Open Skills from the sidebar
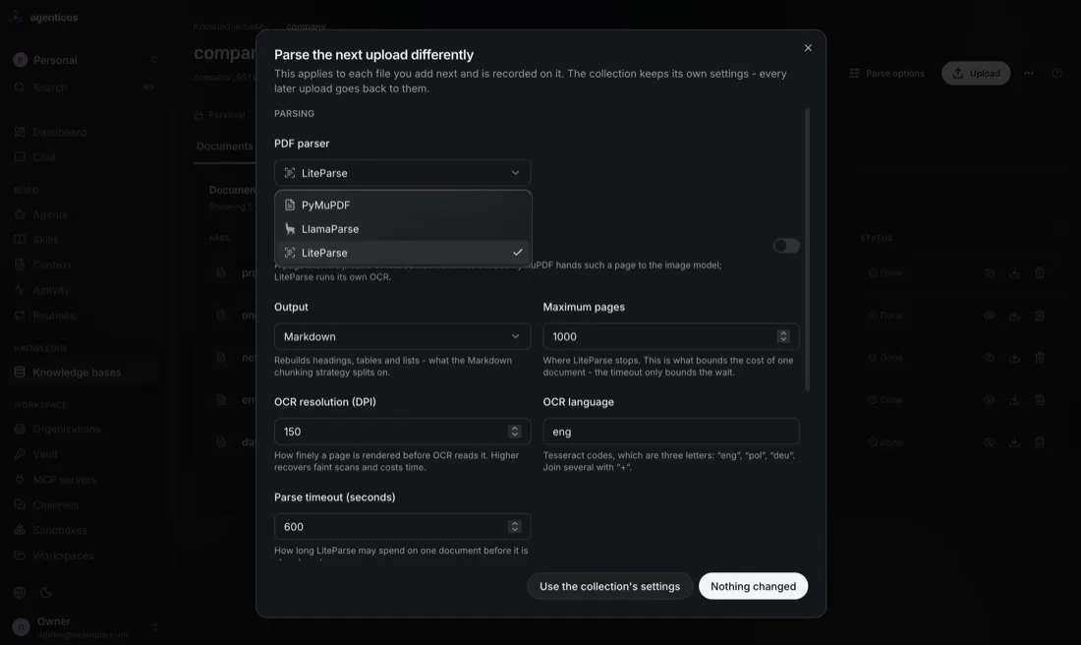The height and width of the screenshot is (645, 1081). coord(85,239)
